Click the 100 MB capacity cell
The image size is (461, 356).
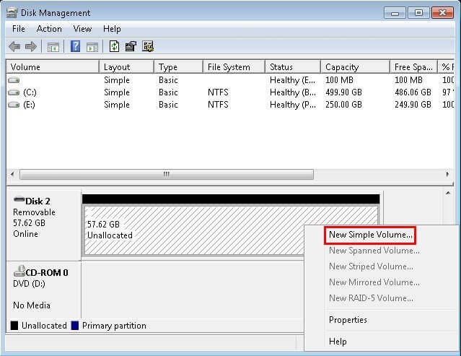click(339, 80)
